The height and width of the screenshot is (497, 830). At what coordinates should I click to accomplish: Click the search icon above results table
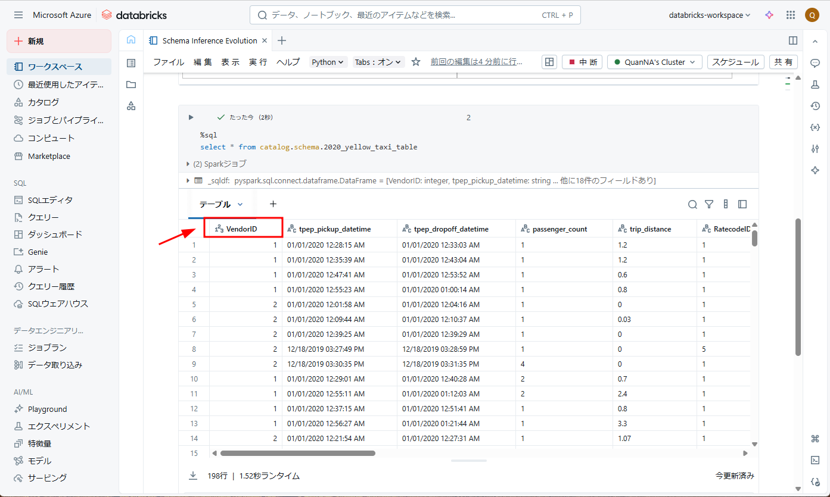point(692,204)
